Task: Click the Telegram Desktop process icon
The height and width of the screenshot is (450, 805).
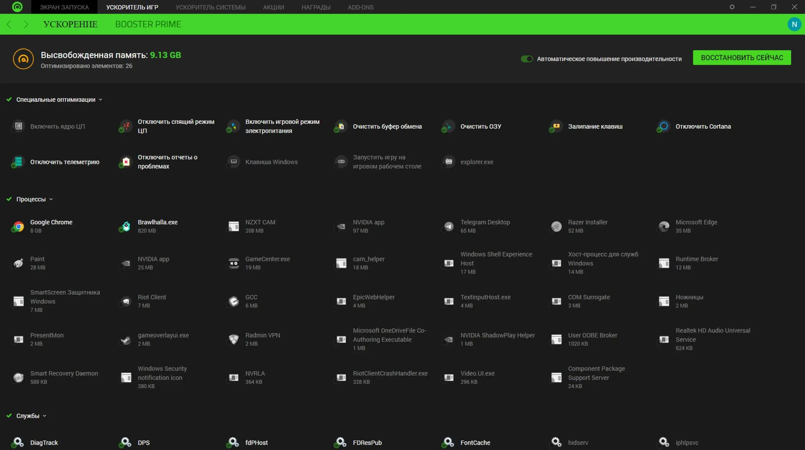Action: pos(449,226)
